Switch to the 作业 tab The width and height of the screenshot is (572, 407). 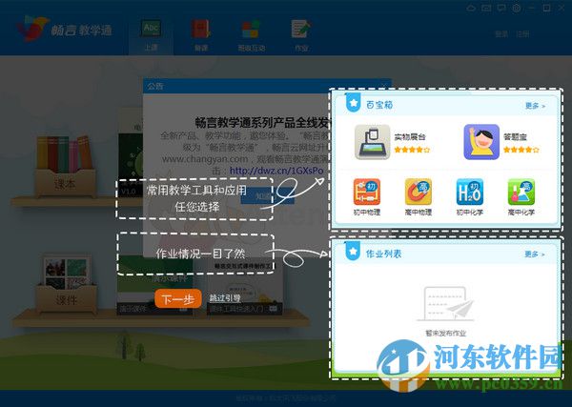[301, 35]
